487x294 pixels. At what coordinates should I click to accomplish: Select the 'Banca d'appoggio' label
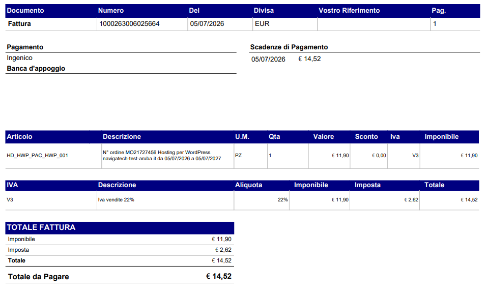point(36,68)
